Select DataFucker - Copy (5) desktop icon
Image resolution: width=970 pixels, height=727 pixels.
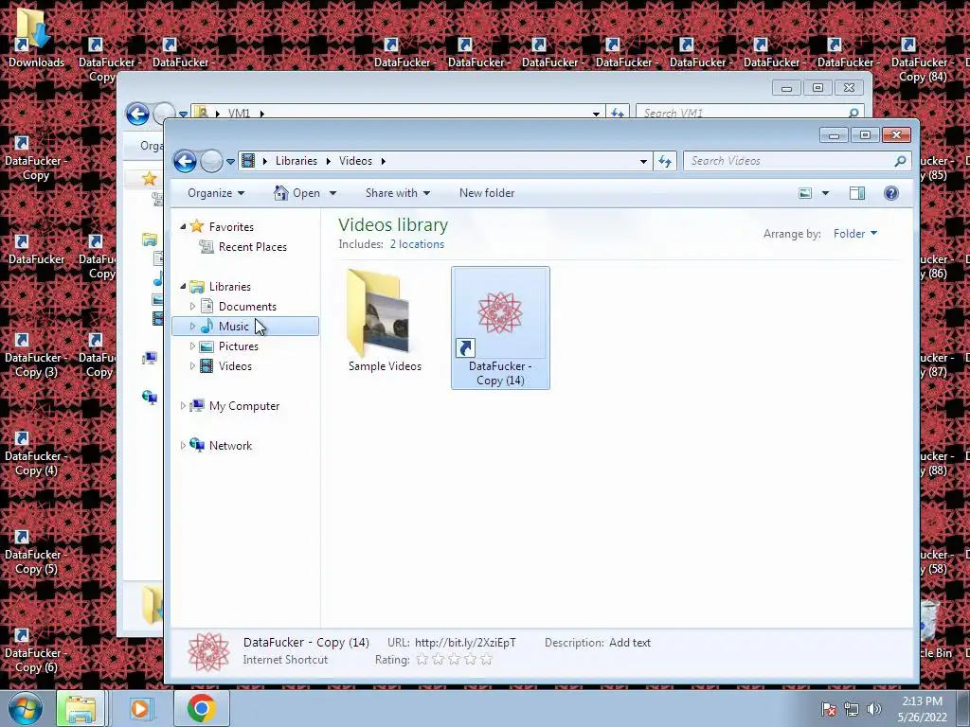click(x=36, y=553)
